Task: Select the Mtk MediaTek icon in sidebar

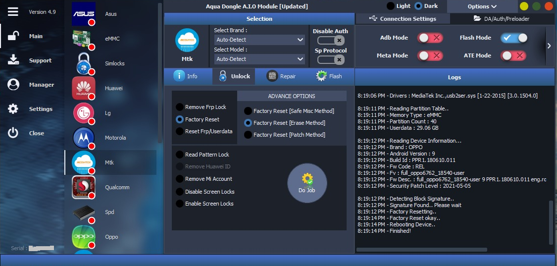Action: point(84,162)
